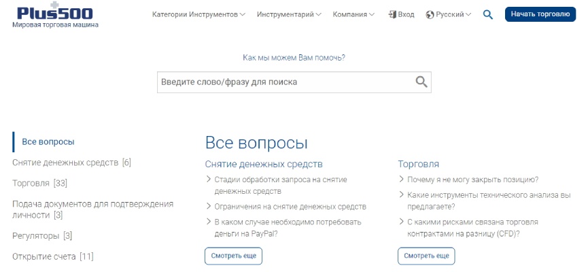Click chevron beside PayPal question
Screen dimensions: 588x272
click(x=209, y=222)
